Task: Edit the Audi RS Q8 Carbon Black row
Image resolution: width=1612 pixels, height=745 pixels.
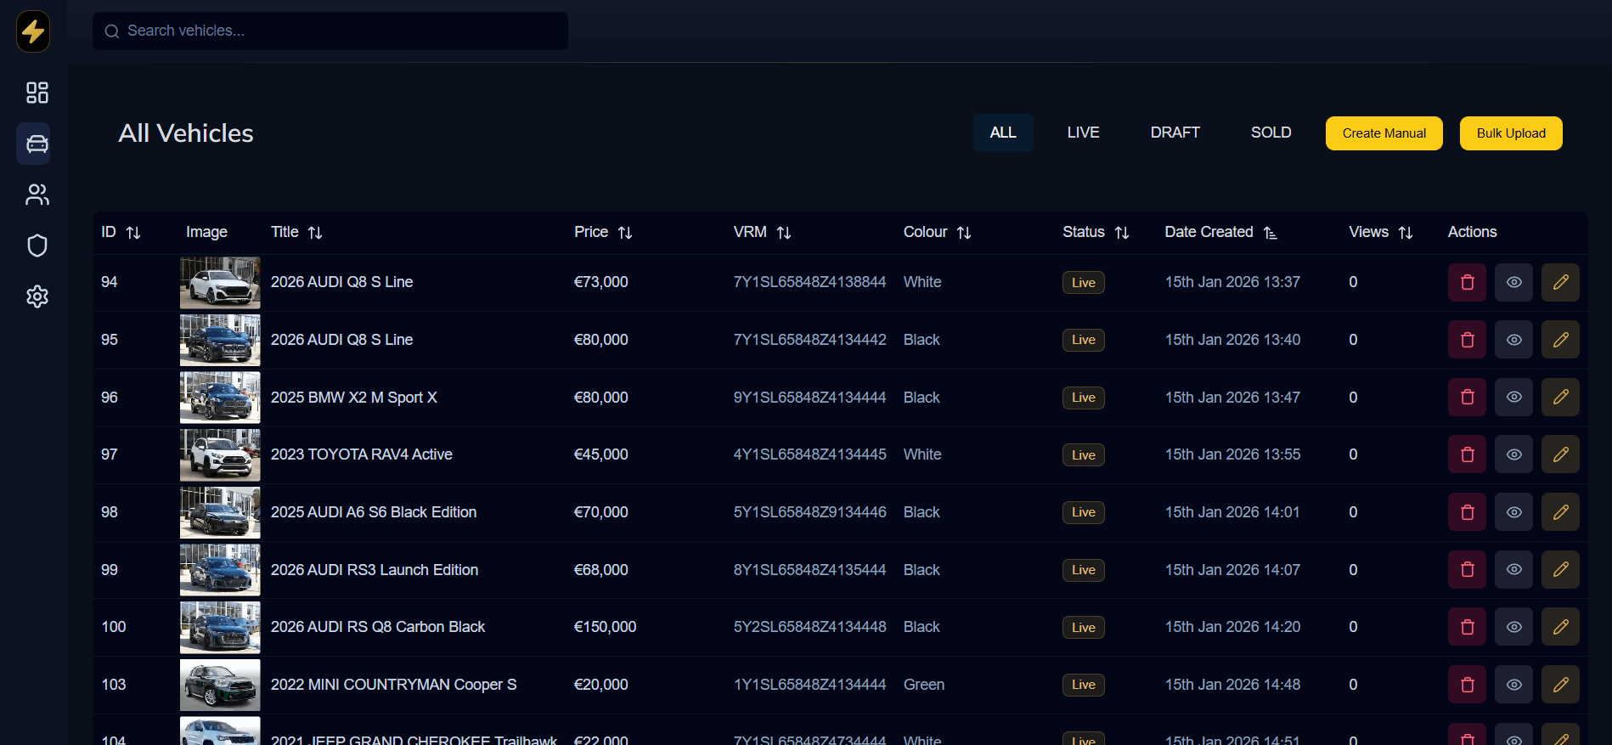Action: pos(1560,627)
